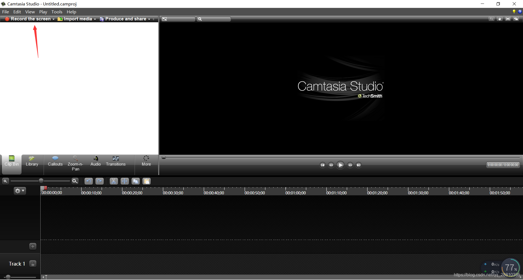
Task: Open the timeline settings gear dropdown
Action: [x=20, y=191]
